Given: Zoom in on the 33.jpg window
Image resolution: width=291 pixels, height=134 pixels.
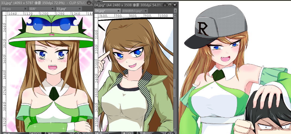Looking at the screenshot, I should tap(38, 133).
